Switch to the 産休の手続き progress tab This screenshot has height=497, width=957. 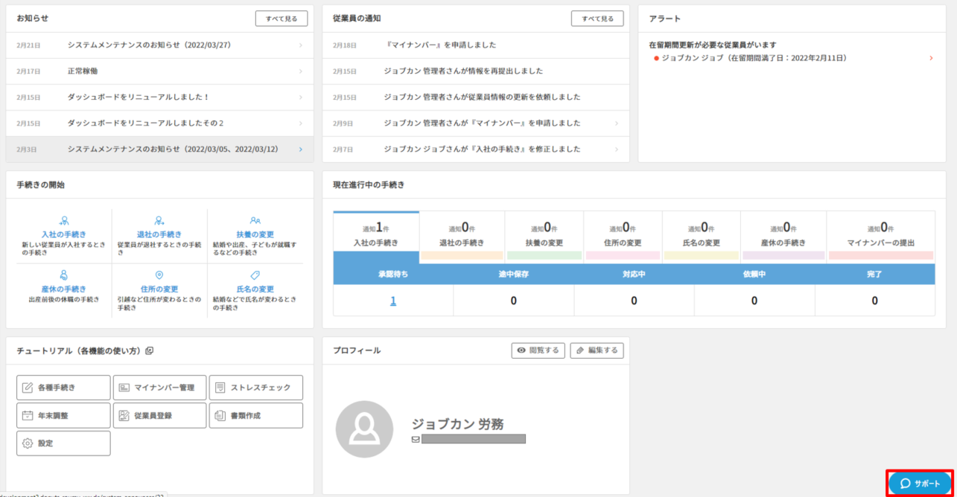[783, 237]
